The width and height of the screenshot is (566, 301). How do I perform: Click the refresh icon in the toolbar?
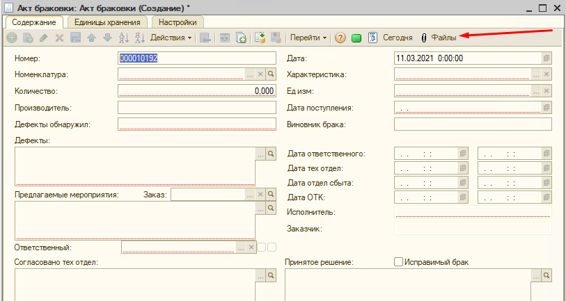tap(225, 38)
